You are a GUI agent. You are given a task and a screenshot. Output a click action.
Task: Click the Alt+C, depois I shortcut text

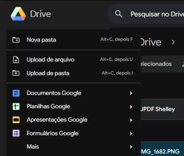[x=117, y=73]
